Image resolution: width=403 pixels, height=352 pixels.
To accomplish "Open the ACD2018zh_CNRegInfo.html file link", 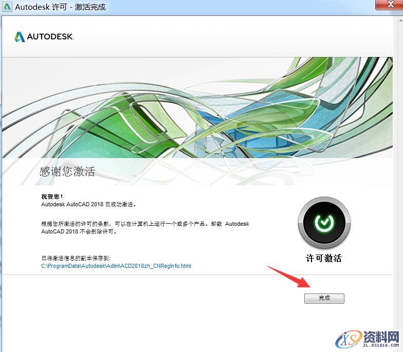I will [x=116, y=266].
